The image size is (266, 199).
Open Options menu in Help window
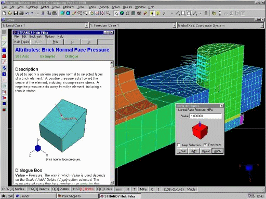(50, 37)
